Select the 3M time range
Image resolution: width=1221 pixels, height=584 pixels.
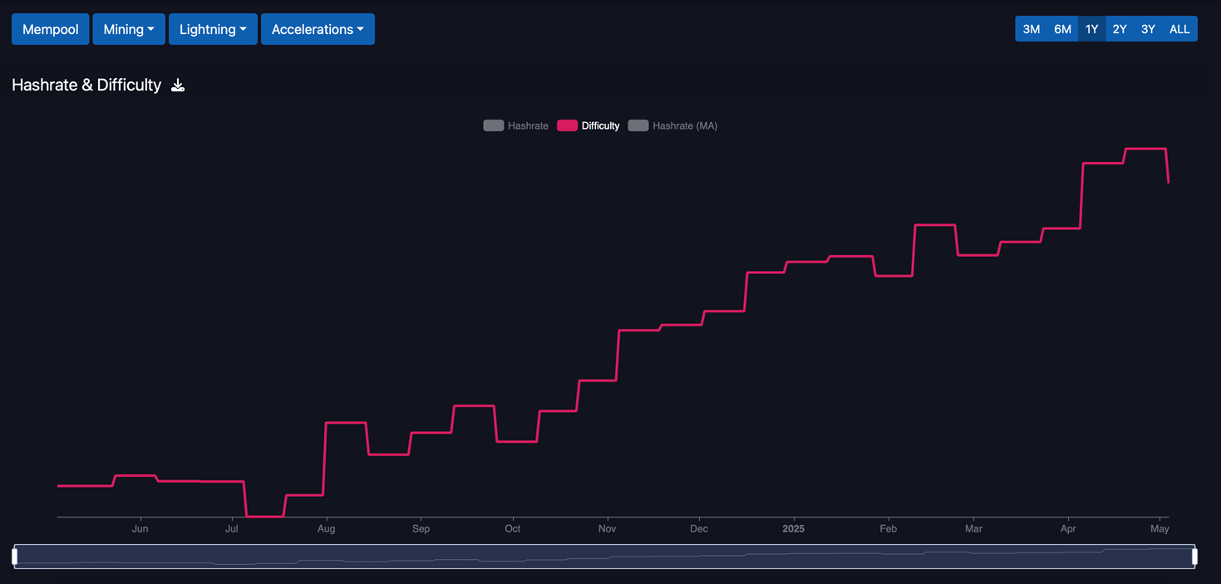(x=1031, y=29)
